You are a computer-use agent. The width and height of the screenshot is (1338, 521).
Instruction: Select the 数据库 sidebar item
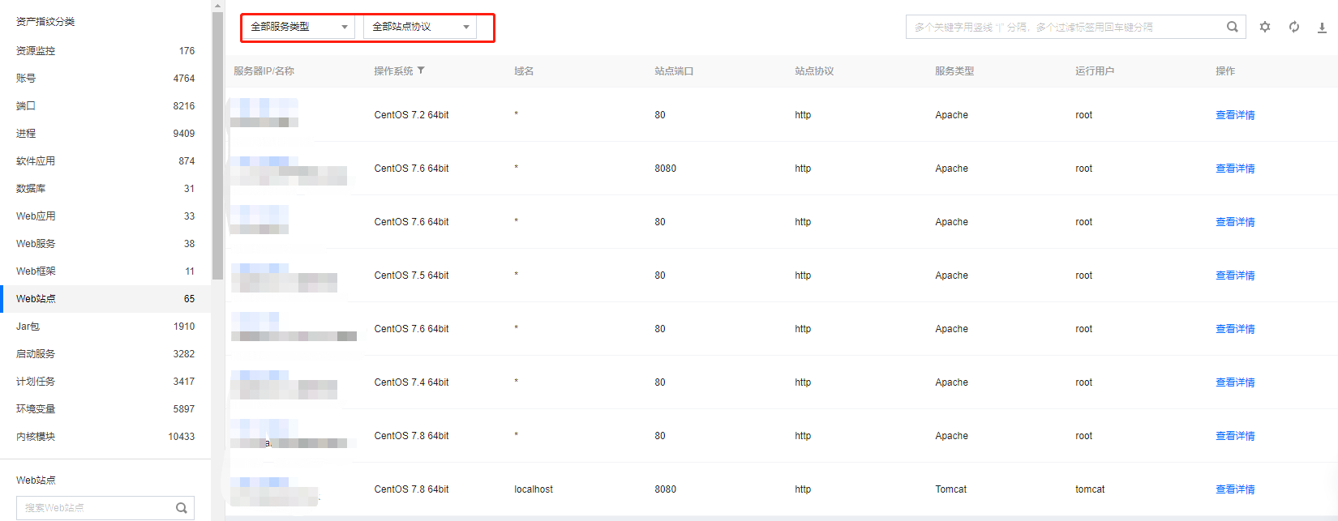[x=31, y=189]
